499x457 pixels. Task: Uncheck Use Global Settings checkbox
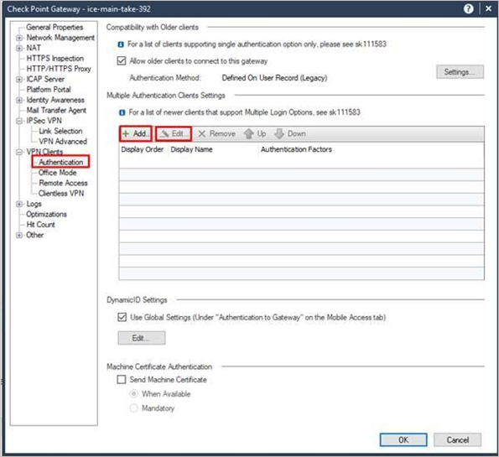(122, 317)
